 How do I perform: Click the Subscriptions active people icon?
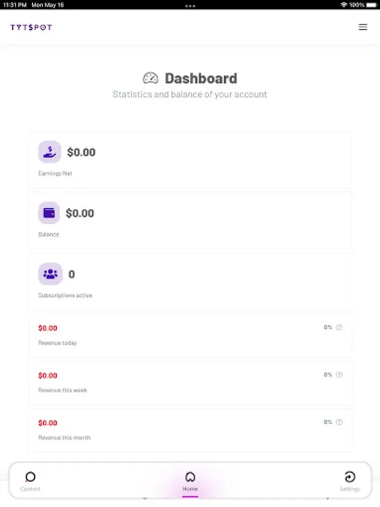pyautogui.click(x=51, y=274)
